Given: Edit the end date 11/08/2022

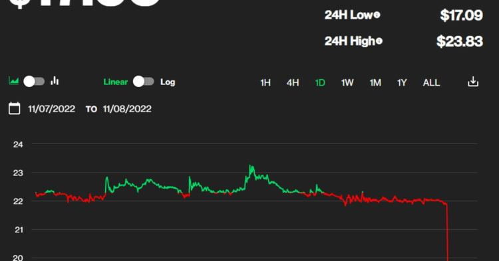Looking at the screenshot, I should point(127,109).
